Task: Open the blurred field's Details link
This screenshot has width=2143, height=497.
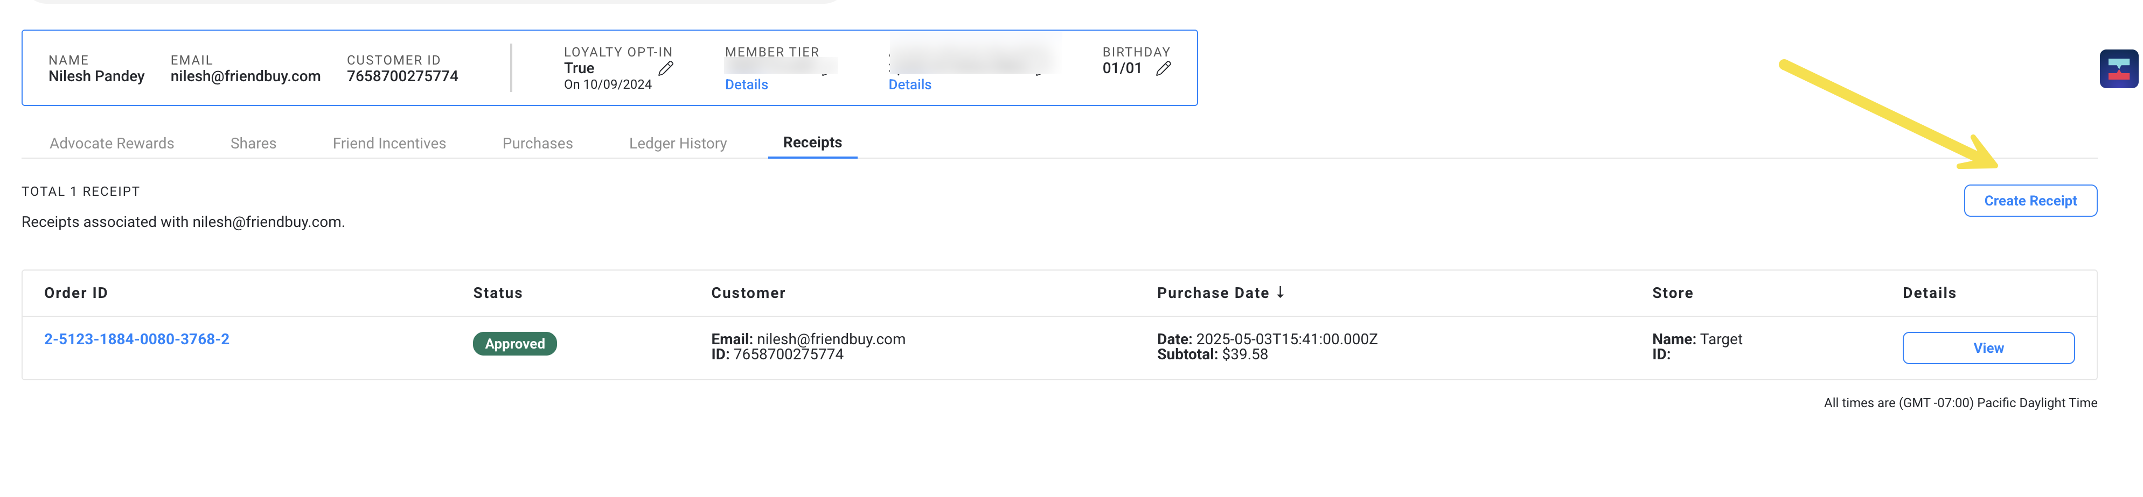Action: (909, 85)
